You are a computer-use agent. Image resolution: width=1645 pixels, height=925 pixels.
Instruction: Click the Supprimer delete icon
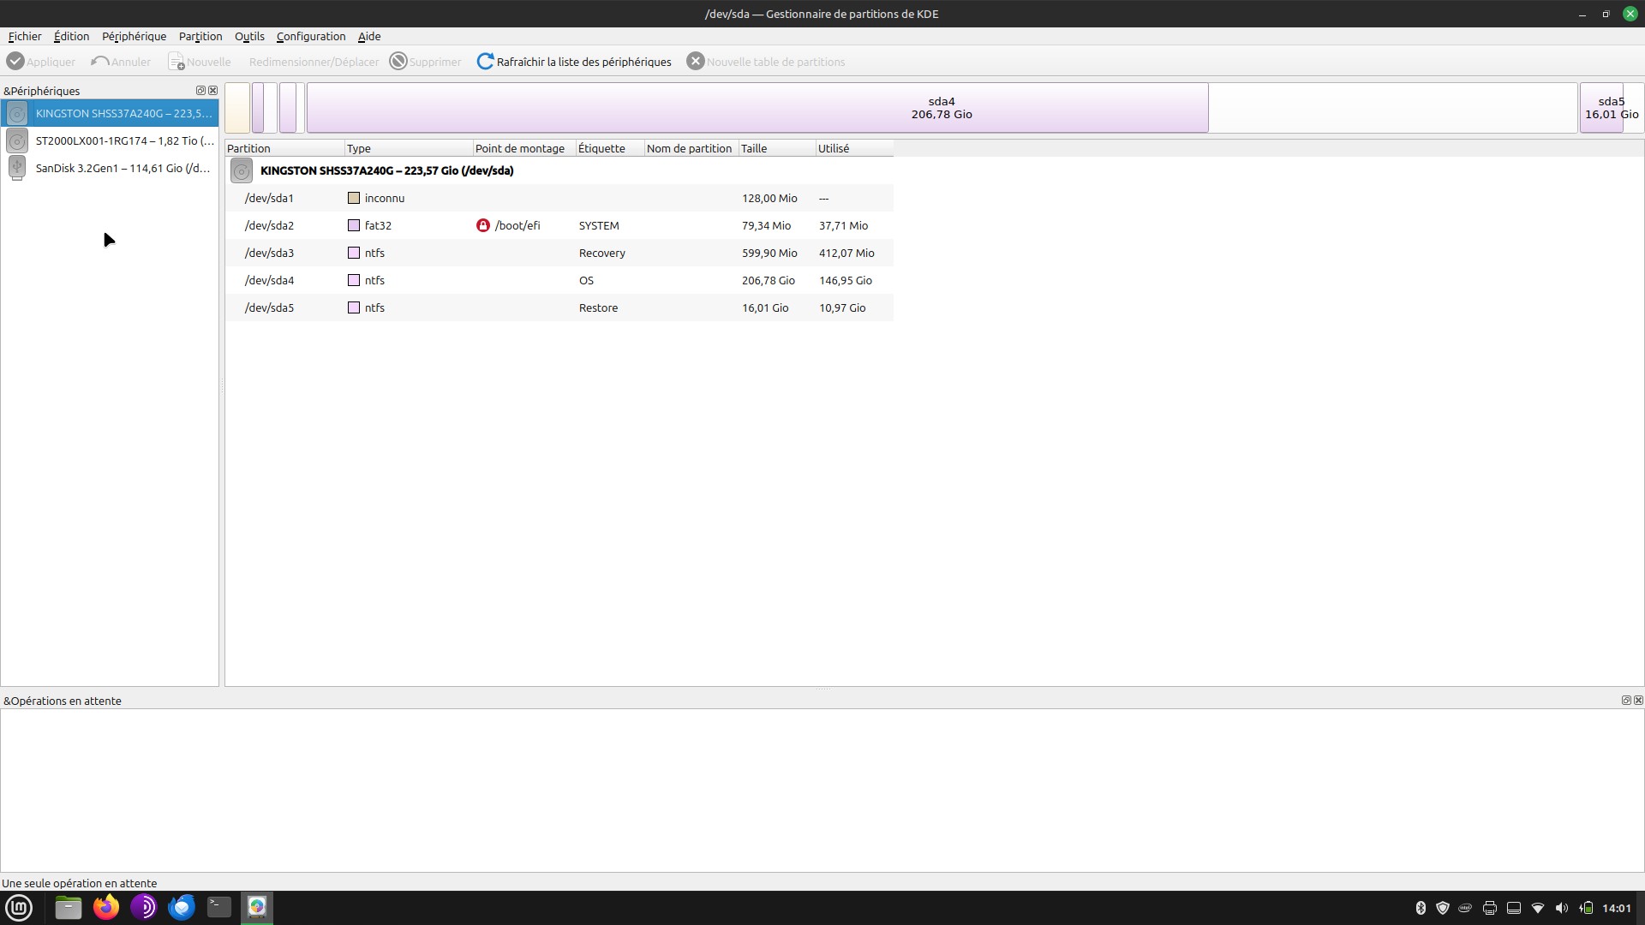[x=398, y=62]
